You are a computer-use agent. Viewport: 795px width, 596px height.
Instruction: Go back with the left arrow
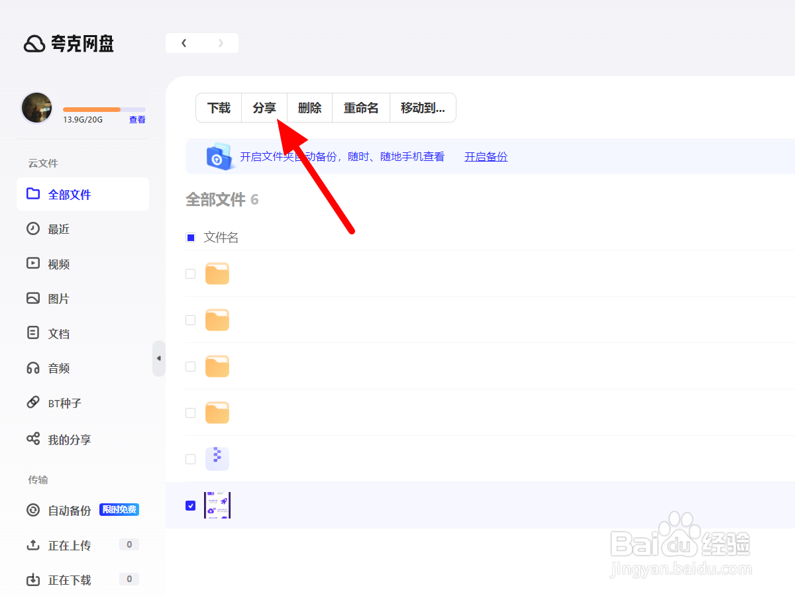pos(184,43)
